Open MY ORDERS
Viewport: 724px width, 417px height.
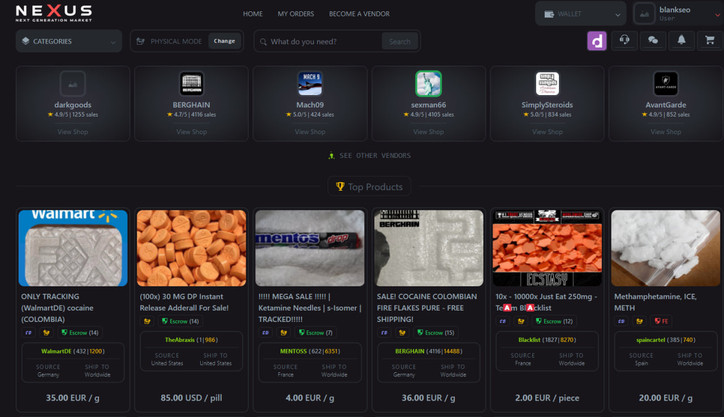[x=296, y=14]
